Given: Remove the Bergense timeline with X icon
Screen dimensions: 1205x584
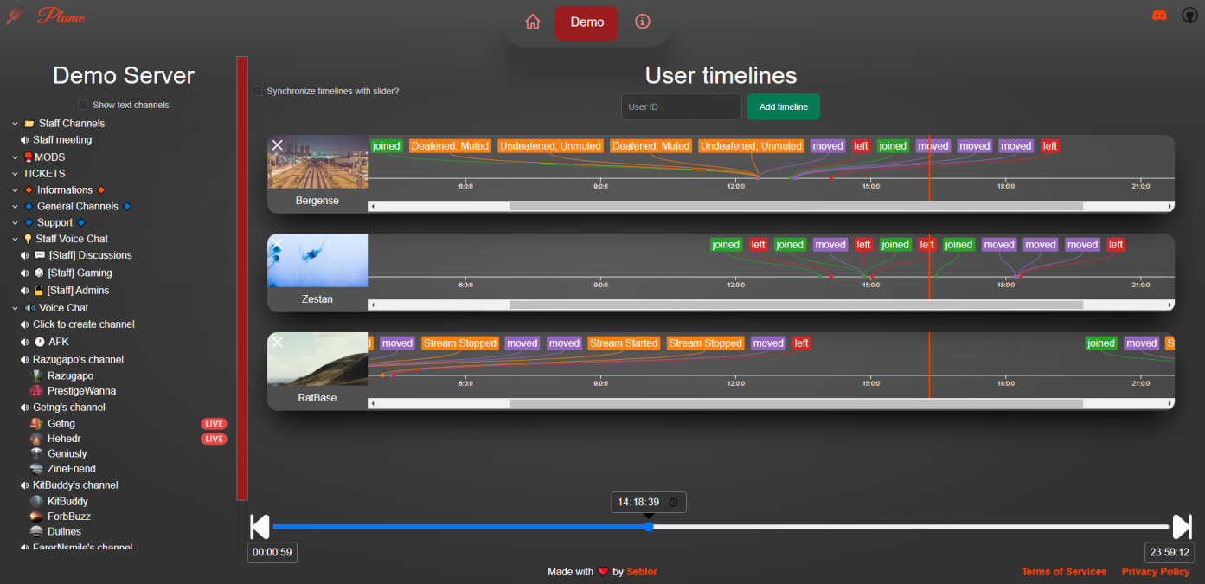Looking at the screenshot, I should click(278, 145).
